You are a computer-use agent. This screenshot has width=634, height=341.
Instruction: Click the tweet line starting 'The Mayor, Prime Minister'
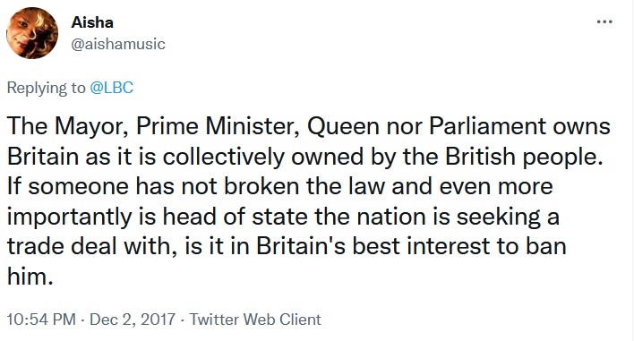coord(309,126)
